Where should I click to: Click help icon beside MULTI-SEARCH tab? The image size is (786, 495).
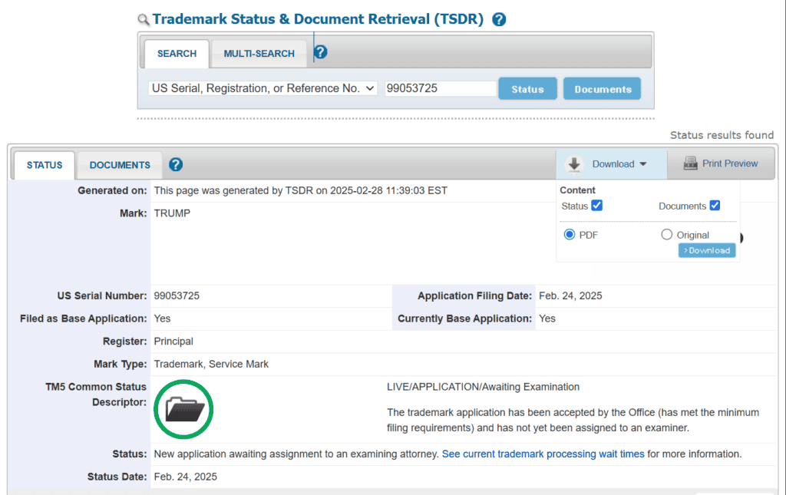click(320, 52)
